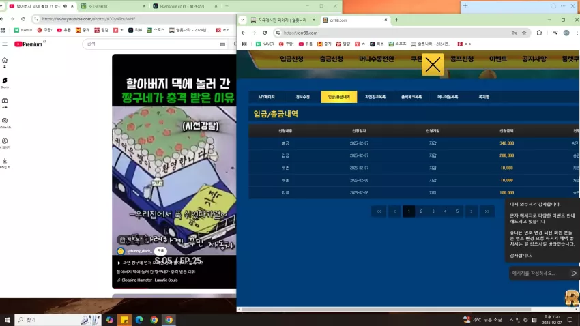Open 콤프신청 in top menu
The image size is (580, 326).
click(462, 59)
